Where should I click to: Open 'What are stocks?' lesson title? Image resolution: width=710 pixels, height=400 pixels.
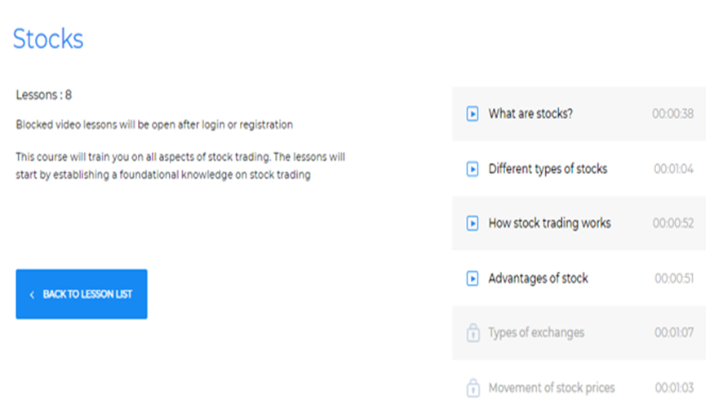point(530,113)
